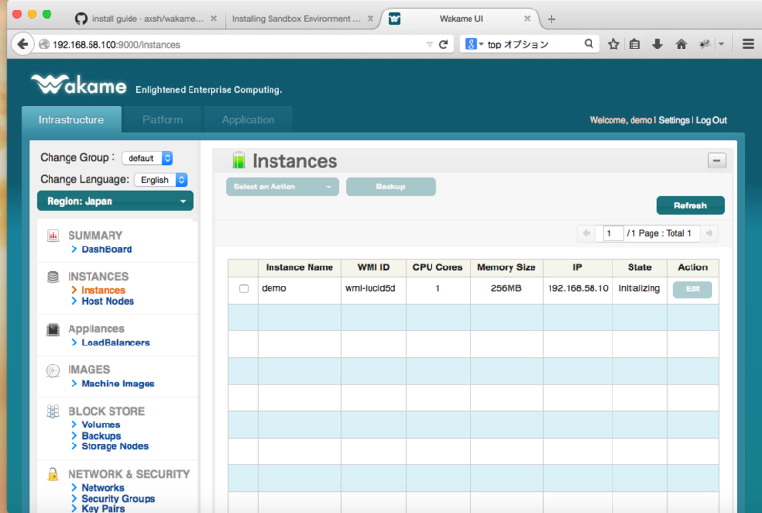Click the Instances database stack icon

pyautogui.click(x=53, y=277)
